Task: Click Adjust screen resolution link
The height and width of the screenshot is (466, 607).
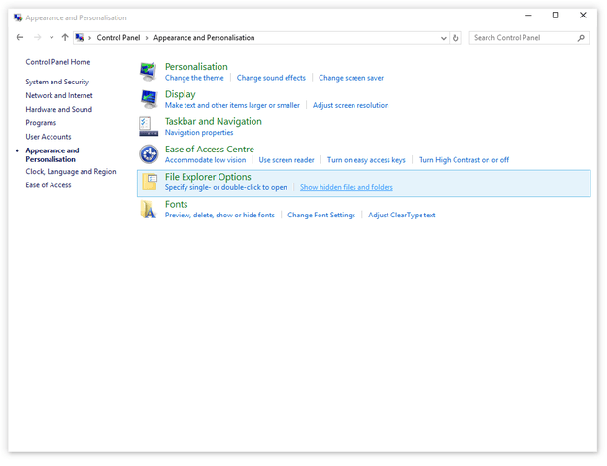Action: click(x=350, y=105)
